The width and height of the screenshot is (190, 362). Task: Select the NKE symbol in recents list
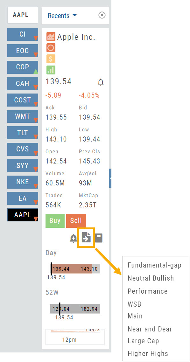coord(23,182)
